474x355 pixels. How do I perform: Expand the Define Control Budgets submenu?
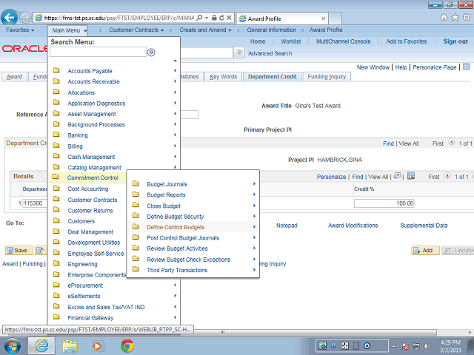176,227
